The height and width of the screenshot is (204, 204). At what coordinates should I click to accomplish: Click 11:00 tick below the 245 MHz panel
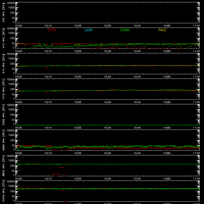(196, 26)
